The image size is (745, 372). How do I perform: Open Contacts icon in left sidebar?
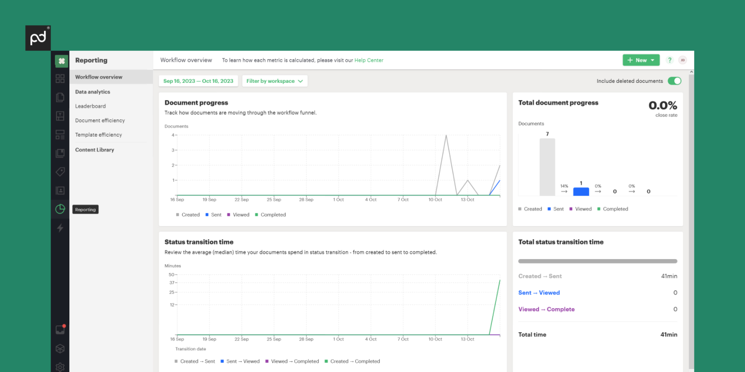(60, 190)
